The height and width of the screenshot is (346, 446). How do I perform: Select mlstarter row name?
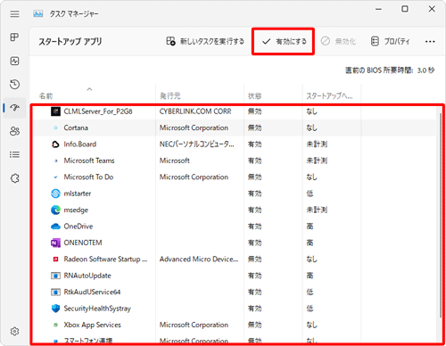point(78,194)
